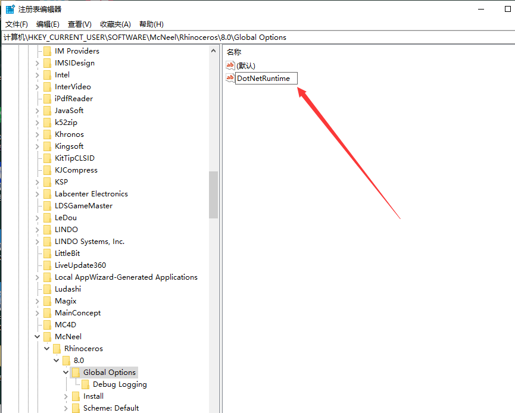The height and width of the screenshot is (413, 515).
Task: Collapse the 8.0 key
Action: pos(56,361)
